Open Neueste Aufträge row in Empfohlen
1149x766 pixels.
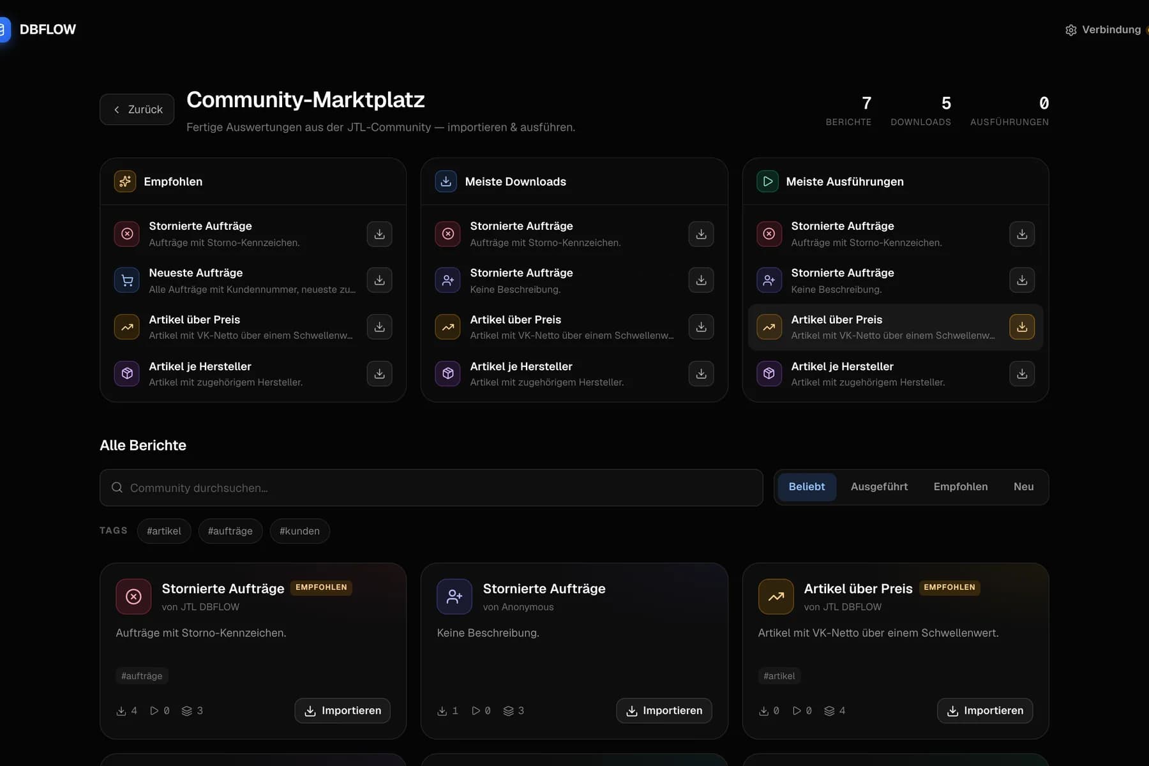point(253,280)
